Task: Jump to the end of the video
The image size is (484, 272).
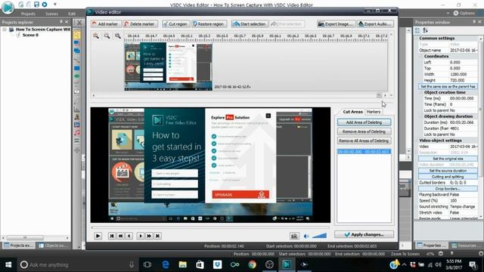Action: pos(158,236)
